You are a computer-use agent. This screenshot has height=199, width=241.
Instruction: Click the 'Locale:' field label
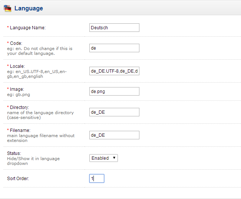pyautogui.click(x=17, y=66)
